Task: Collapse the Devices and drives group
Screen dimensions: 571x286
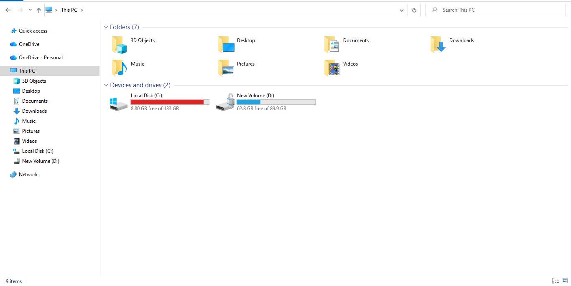Action: point(106,85)
